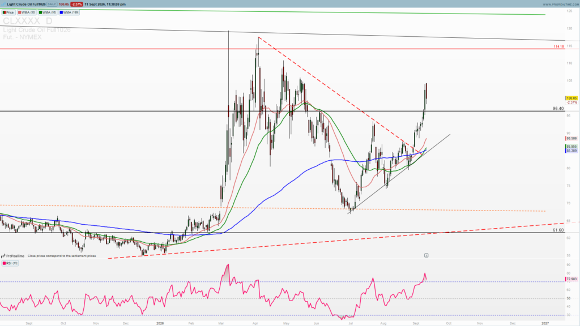
Task: Click the 88.586 WMA value tag on axis
Action: 572,139
